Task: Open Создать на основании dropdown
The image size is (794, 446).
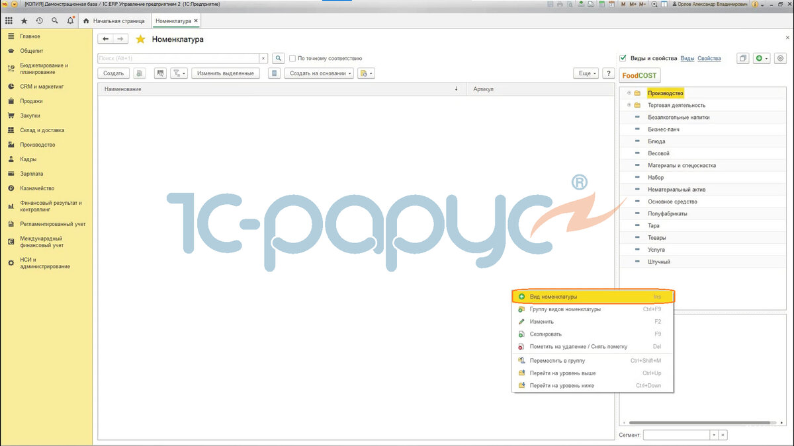Action: pos(320,73)
